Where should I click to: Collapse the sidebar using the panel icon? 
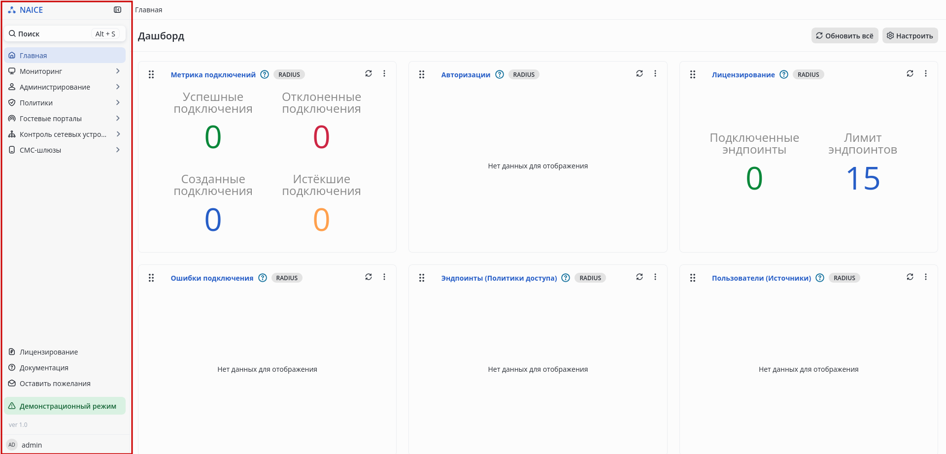pos(117,10)
